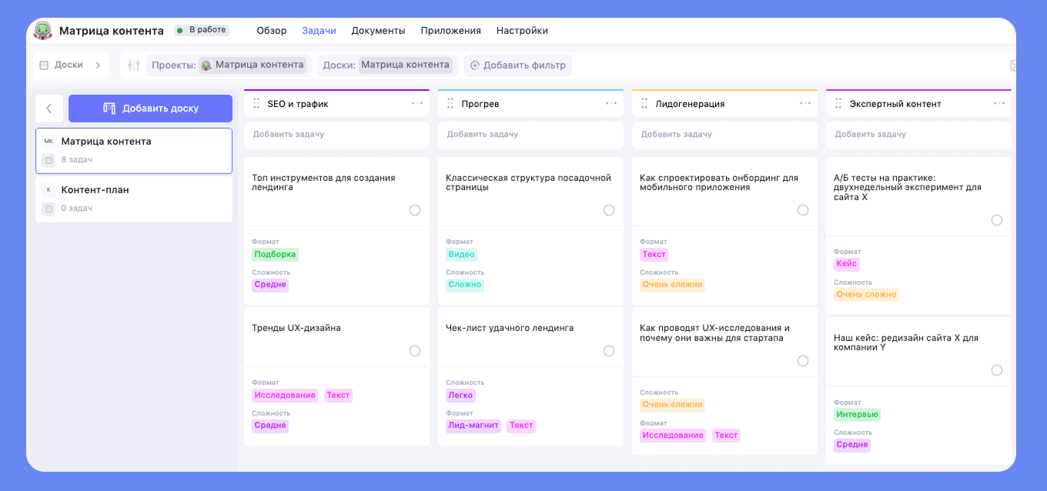Click Добавить задачу in Прогрев column

(x=530, y=135)
